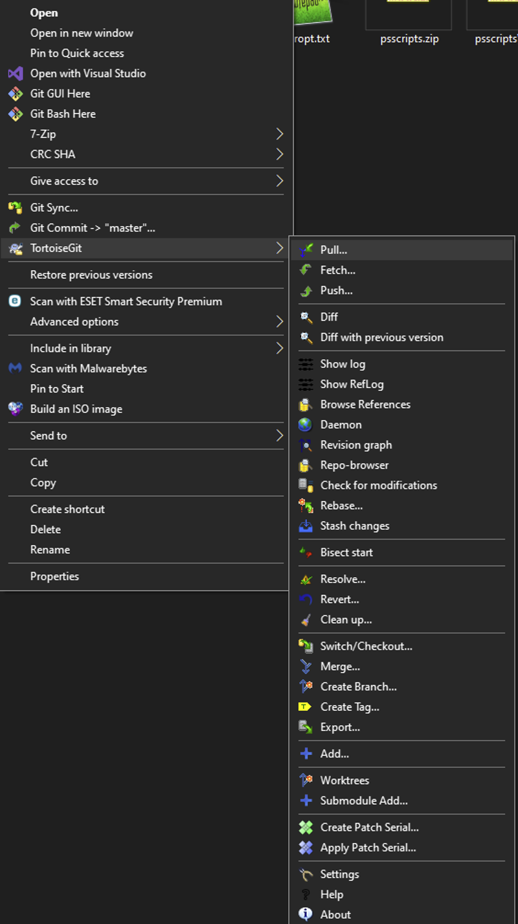Image resolution: width=518 pixels, height=924 pixels.
Task: Click the Pull icon in TortoiseGit submenu
Action: tap(306, 249)
